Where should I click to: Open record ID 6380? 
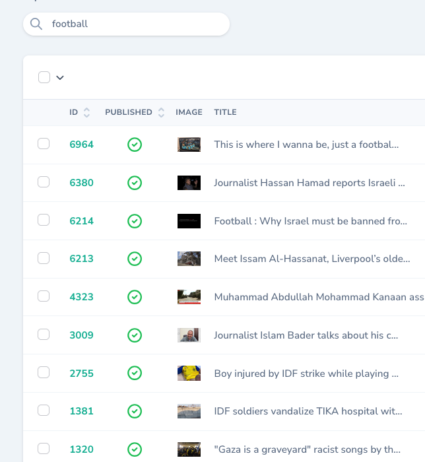pos(82,183)
